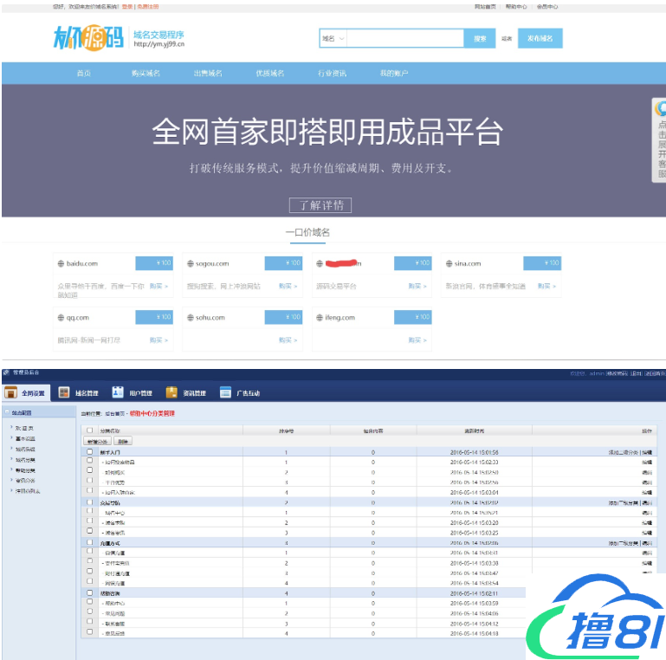Click the domain search input field
Screen dimensions: 666x660
pyautogui.click(x=405, y=38)
